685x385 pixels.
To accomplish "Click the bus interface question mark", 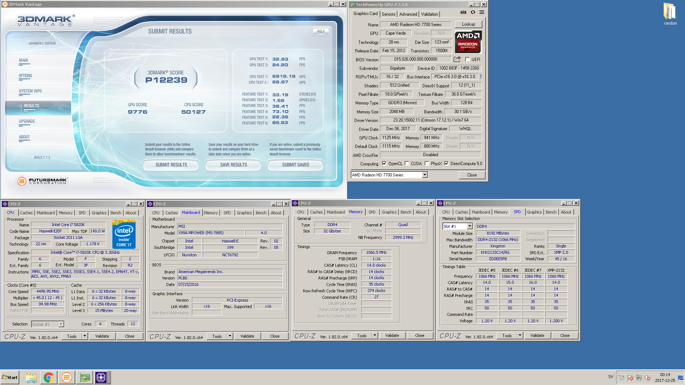I will [481, 77].
